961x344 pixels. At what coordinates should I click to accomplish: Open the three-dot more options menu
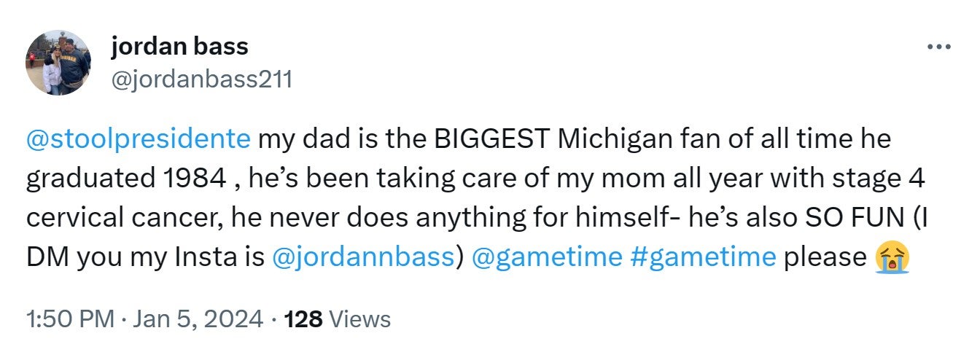[938, 47]
